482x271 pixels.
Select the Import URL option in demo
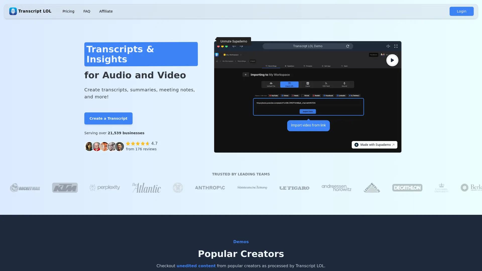(x=289, y=85)
